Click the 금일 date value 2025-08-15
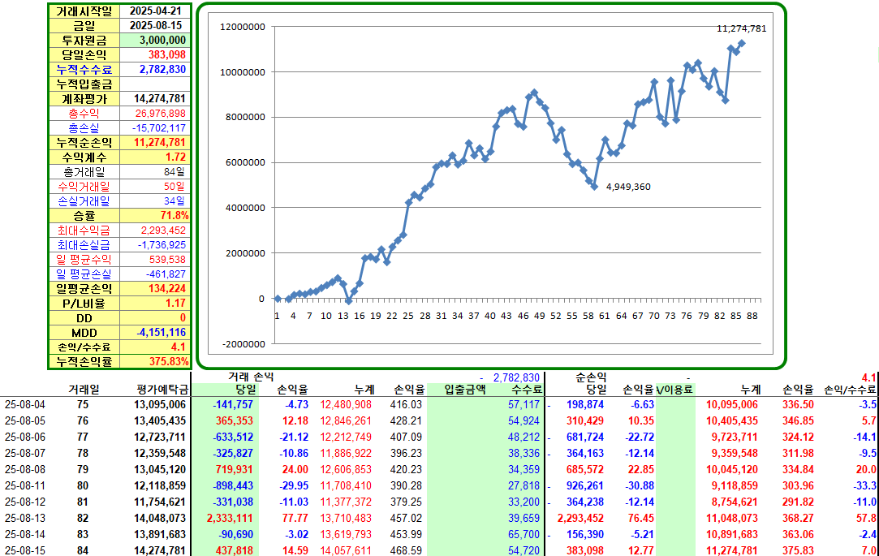Image resolution: width=879 pixels, height=556 pixels. click(x=155, y=26)
